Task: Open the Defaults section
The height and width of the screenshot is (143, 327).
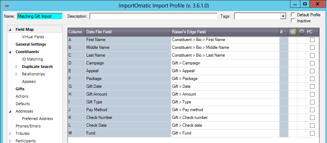Action: (x=22, y=104)
